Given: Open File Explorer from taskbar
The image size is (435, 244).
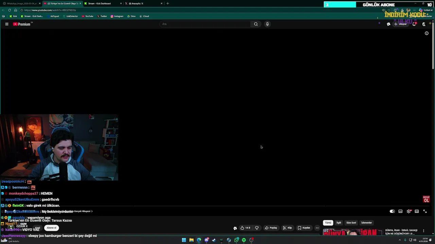Looking at the screenshot, I should coord(191,240).
